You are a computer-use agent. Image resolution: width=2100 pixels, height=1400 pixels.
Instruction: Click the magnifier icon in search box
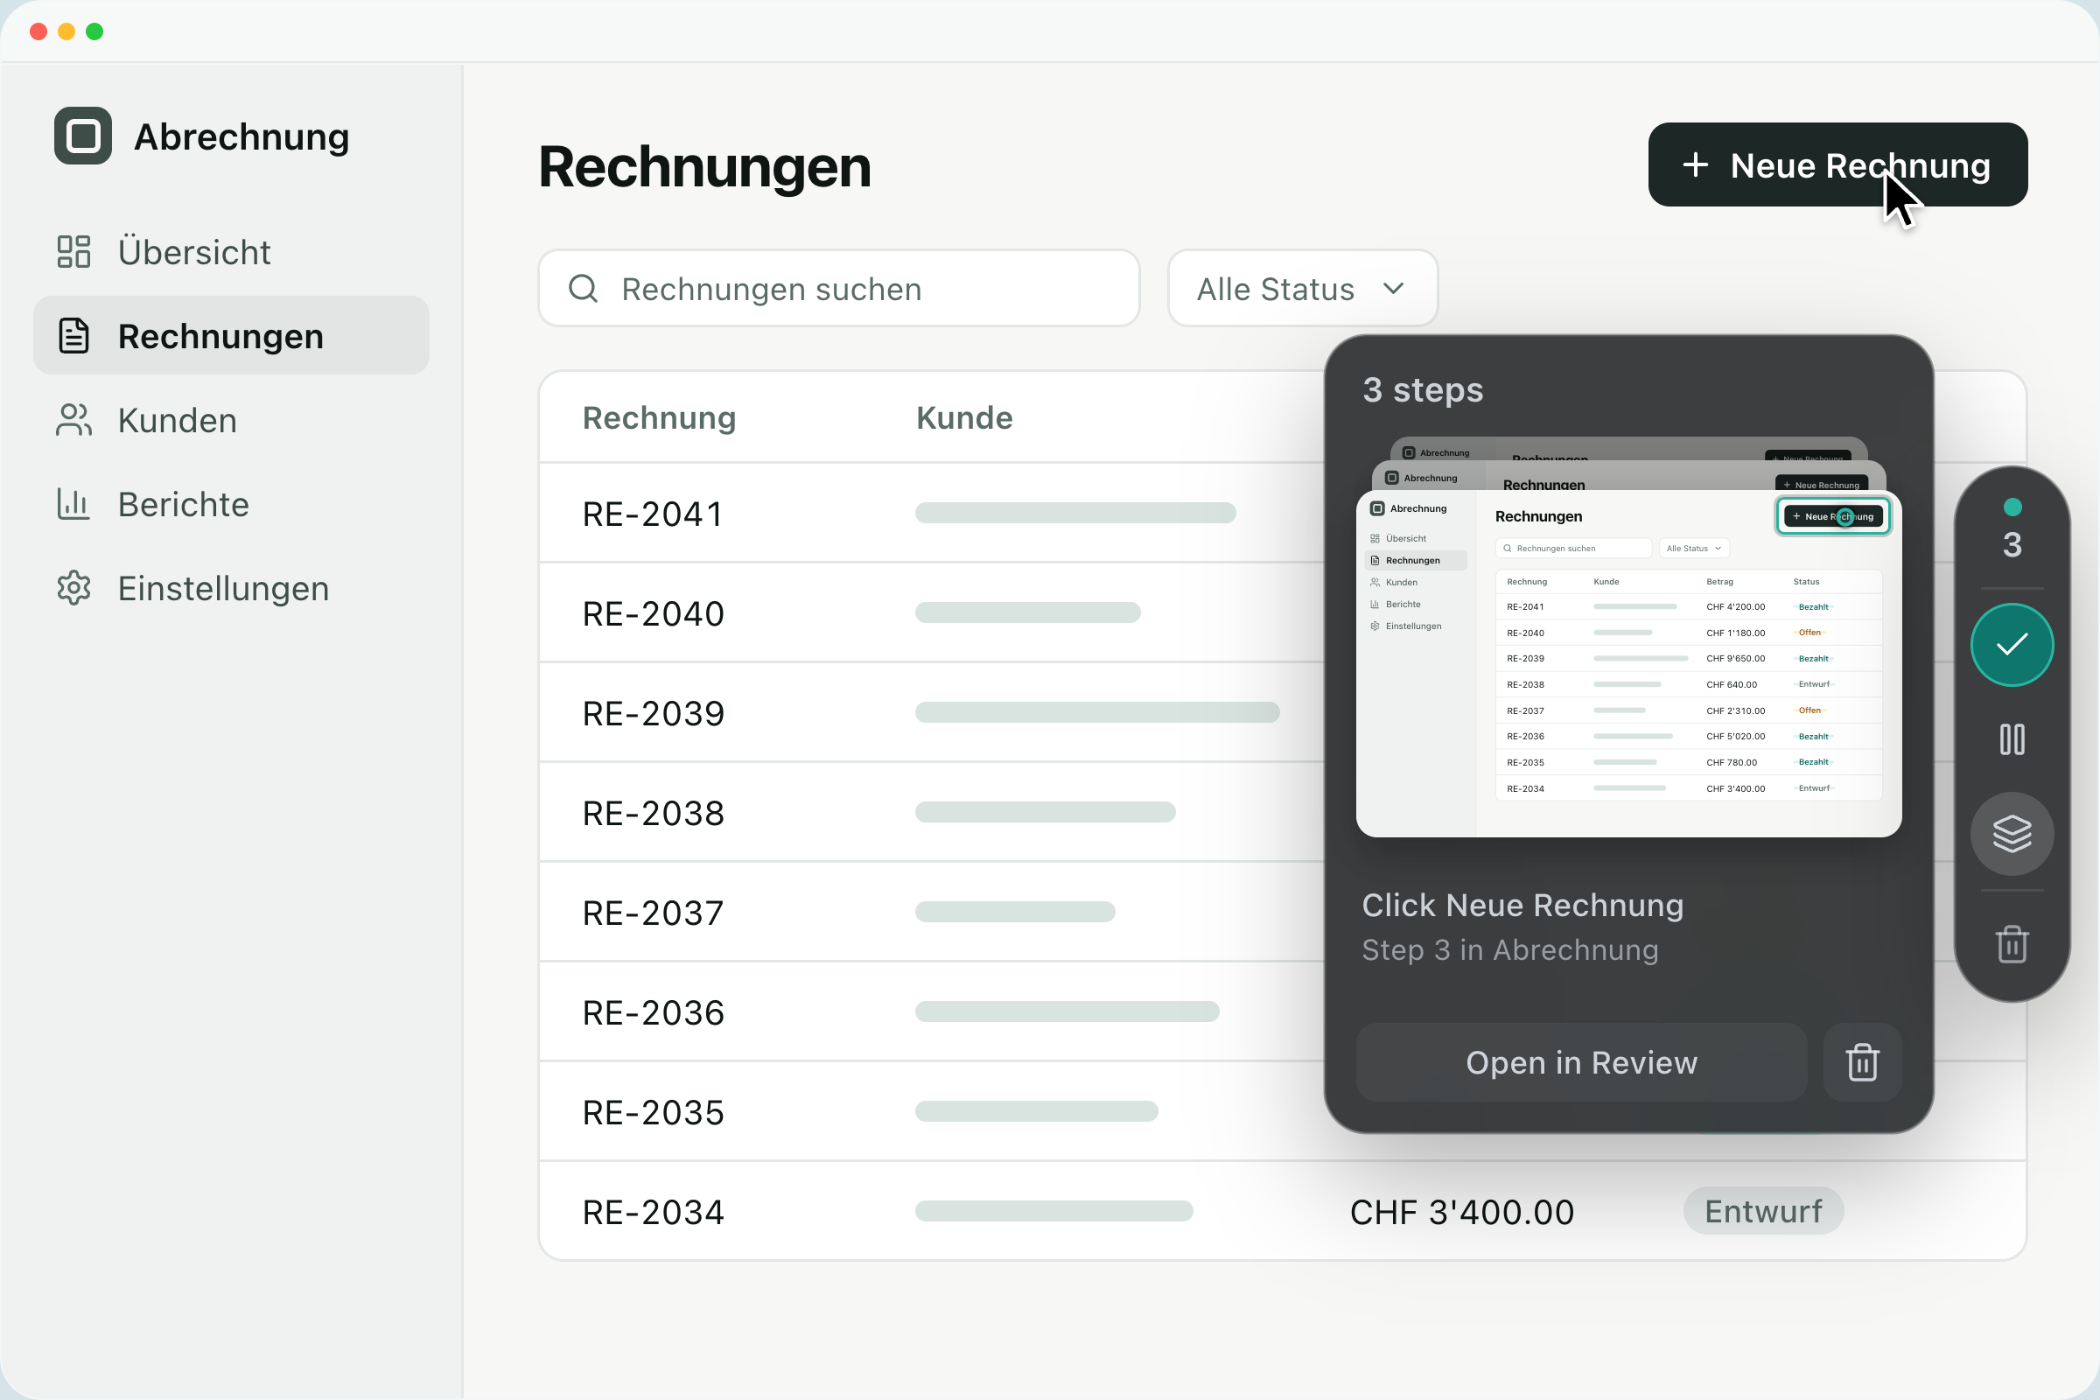[583, 289]
